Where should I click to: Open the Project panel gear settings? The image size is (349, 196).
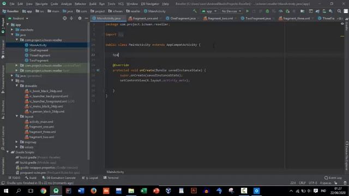click(x=80, y=19)
